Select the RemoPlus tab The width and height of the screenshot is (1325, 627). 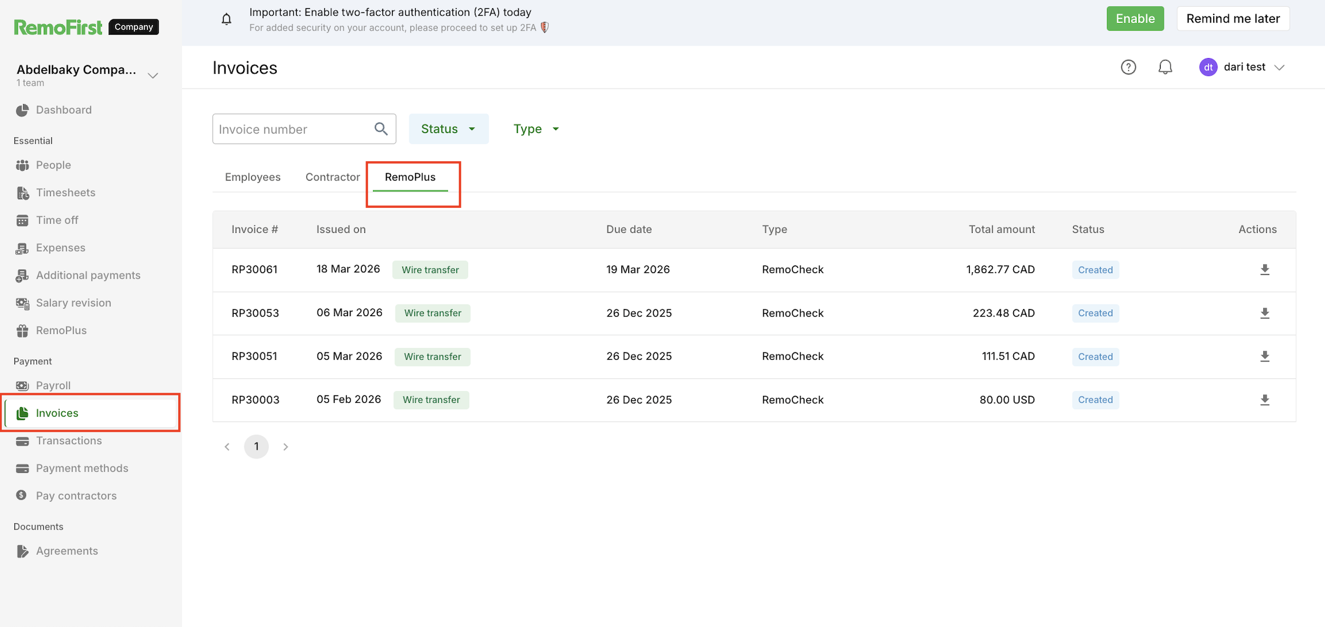[x=410, y=177]
